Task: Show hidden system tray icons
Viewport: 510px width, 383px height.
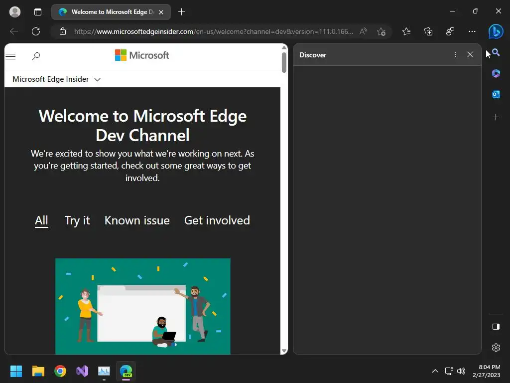Action: coord(435,371)
